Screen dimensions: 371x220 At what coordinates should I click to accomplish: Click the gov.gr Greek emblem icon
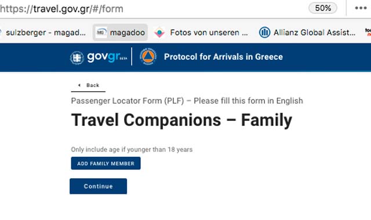tap(77, 57)
